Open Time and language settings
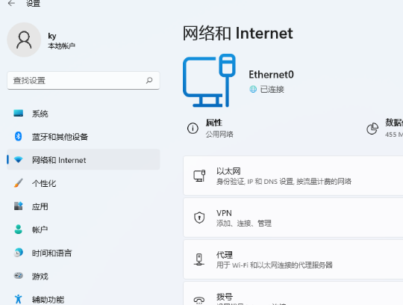 click(84, 253)
